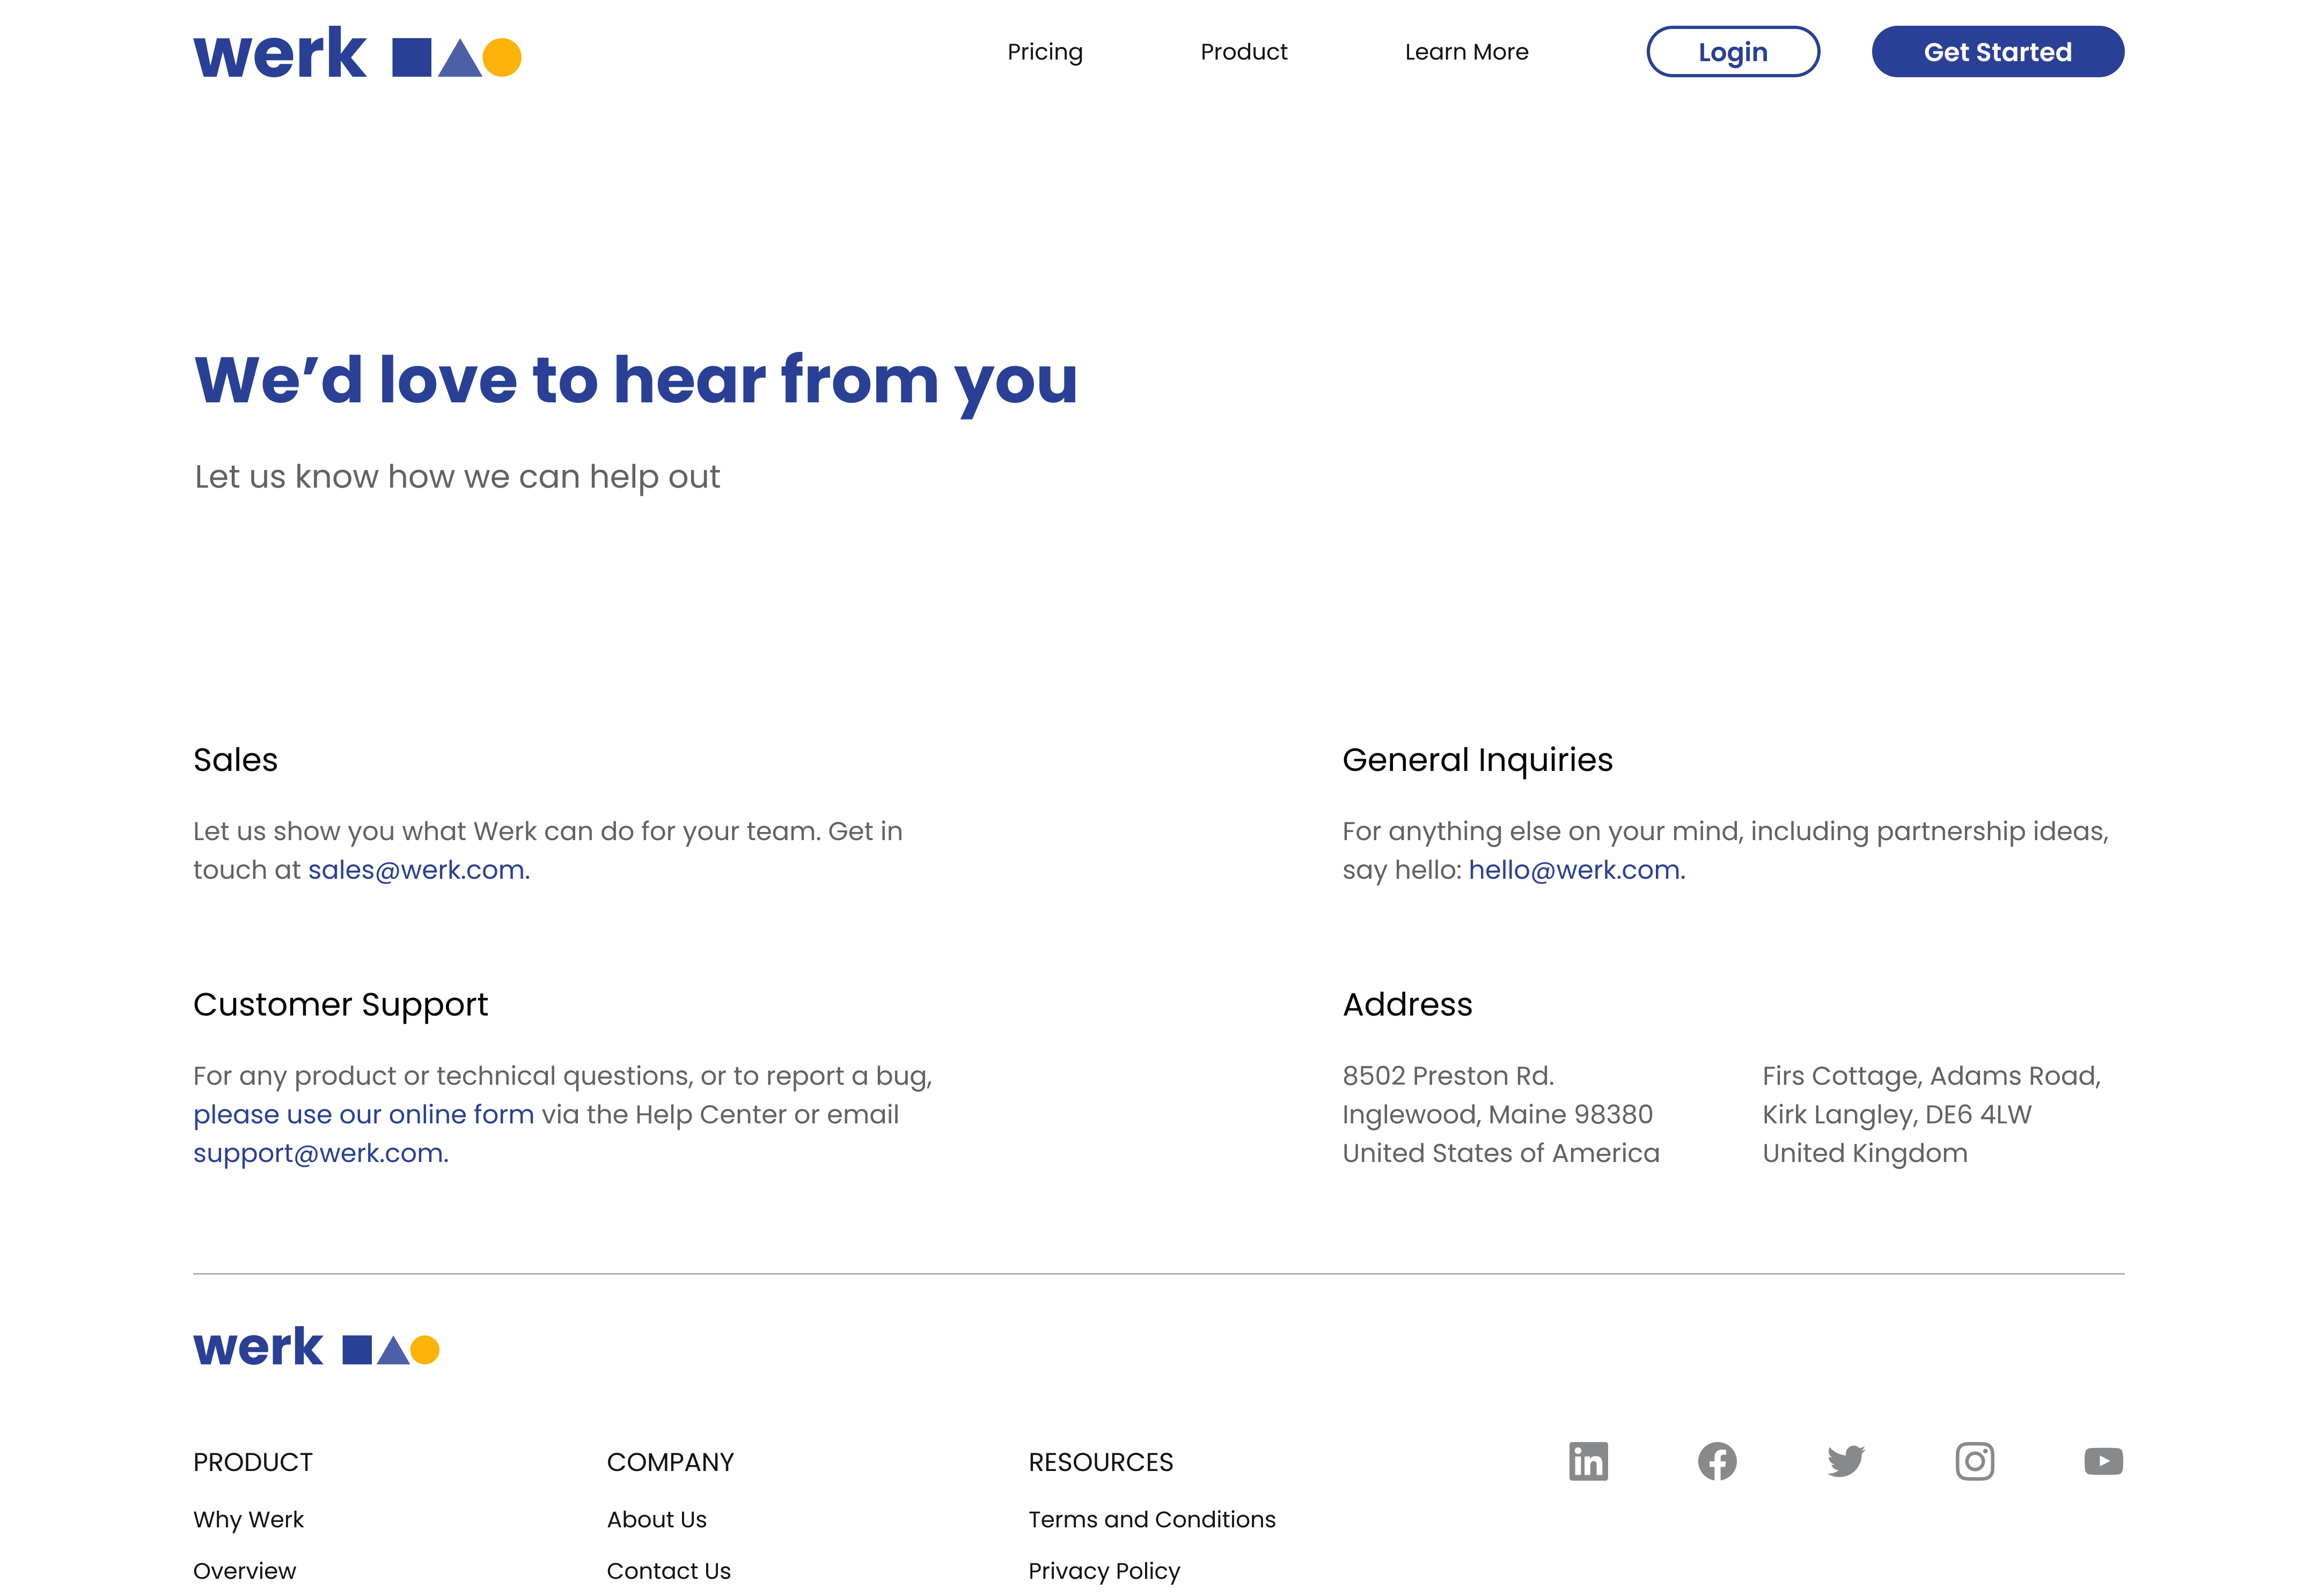Image resolution: width=2318 pixels, height=1596 pixels.
Task: Click the Login button
Action: [x=1733, y=52]
